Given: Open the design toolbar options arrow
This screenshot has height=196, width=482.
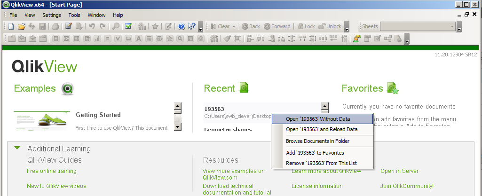Looking at the screenshot, I should [407, 39].
